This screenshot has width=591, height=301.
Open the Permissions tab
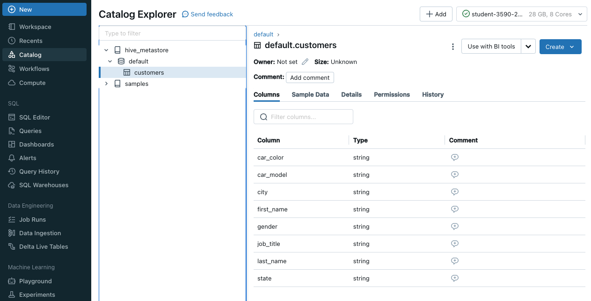coord(392,94)
